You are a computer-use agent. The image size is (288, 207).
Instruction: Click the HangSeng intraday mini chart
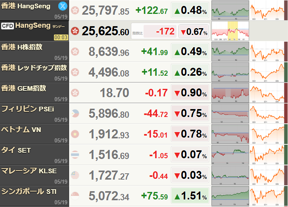pos(230,10)
